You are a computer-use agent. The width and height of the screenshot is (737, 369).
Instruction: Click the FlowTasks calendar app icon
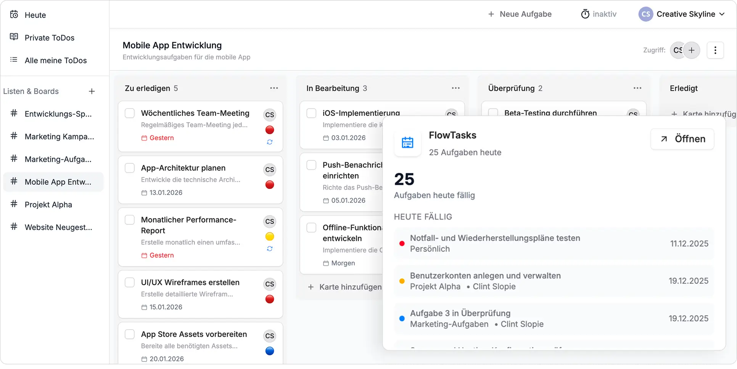click(x=407, y=143)
